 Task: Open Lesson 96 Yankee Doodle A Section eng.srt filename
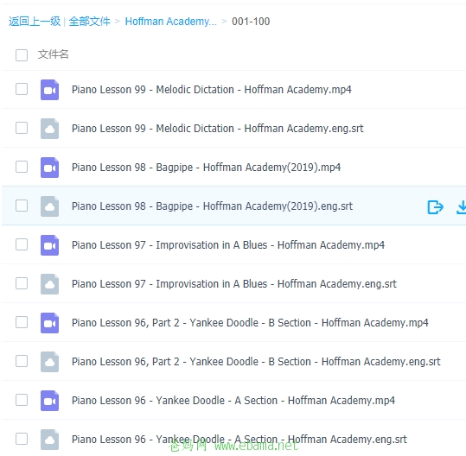(x=239, y=440)
